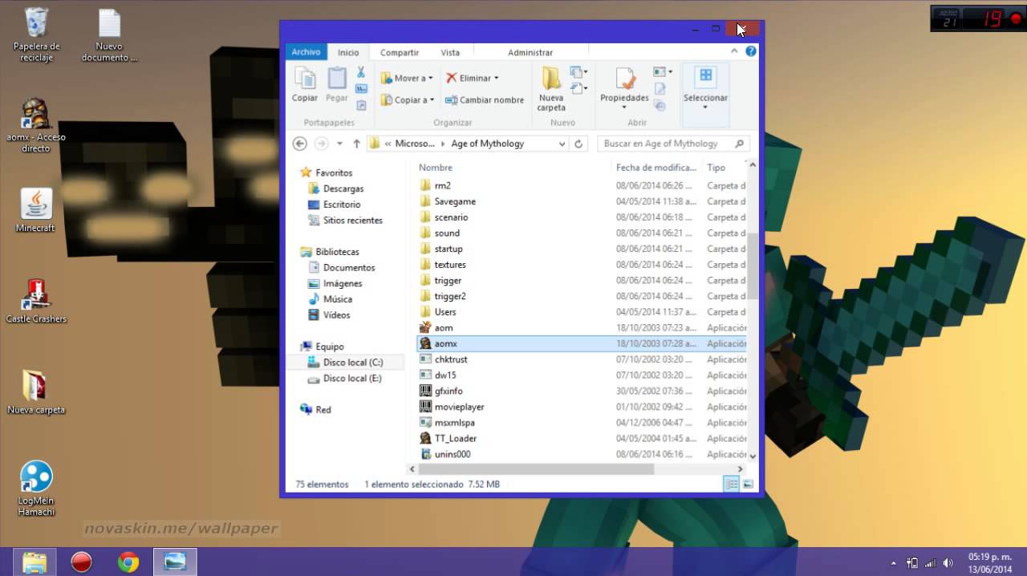The image size is (1027, 576).
Task: Refresh the folder view
Action: [x=578, y=144]
